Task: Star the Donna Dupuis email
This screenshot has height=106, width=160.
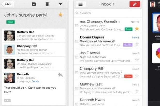Action: pos(137,44)
